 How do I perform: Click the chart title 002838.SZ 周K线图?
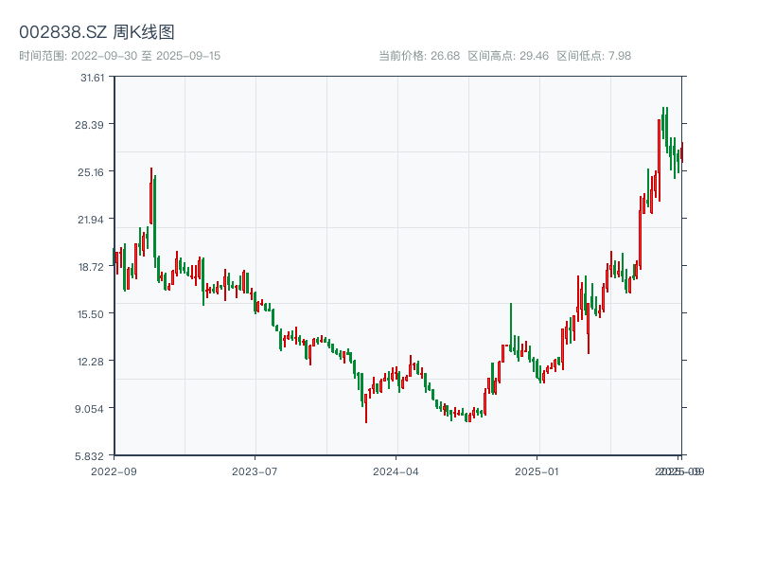[x=97, y=32]
